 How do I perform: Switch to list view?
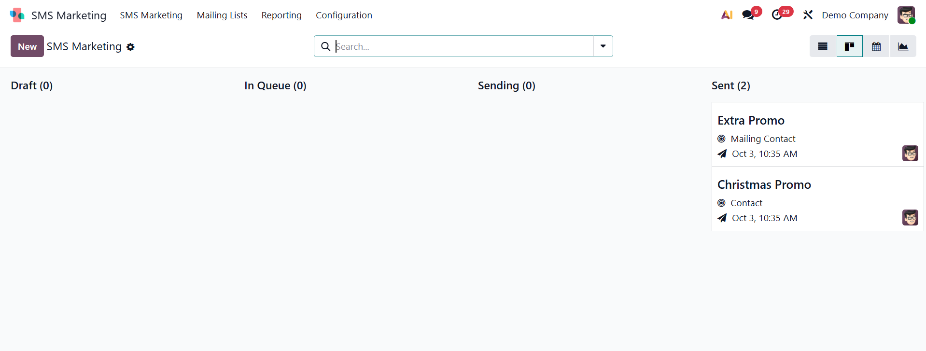[823, 46]
